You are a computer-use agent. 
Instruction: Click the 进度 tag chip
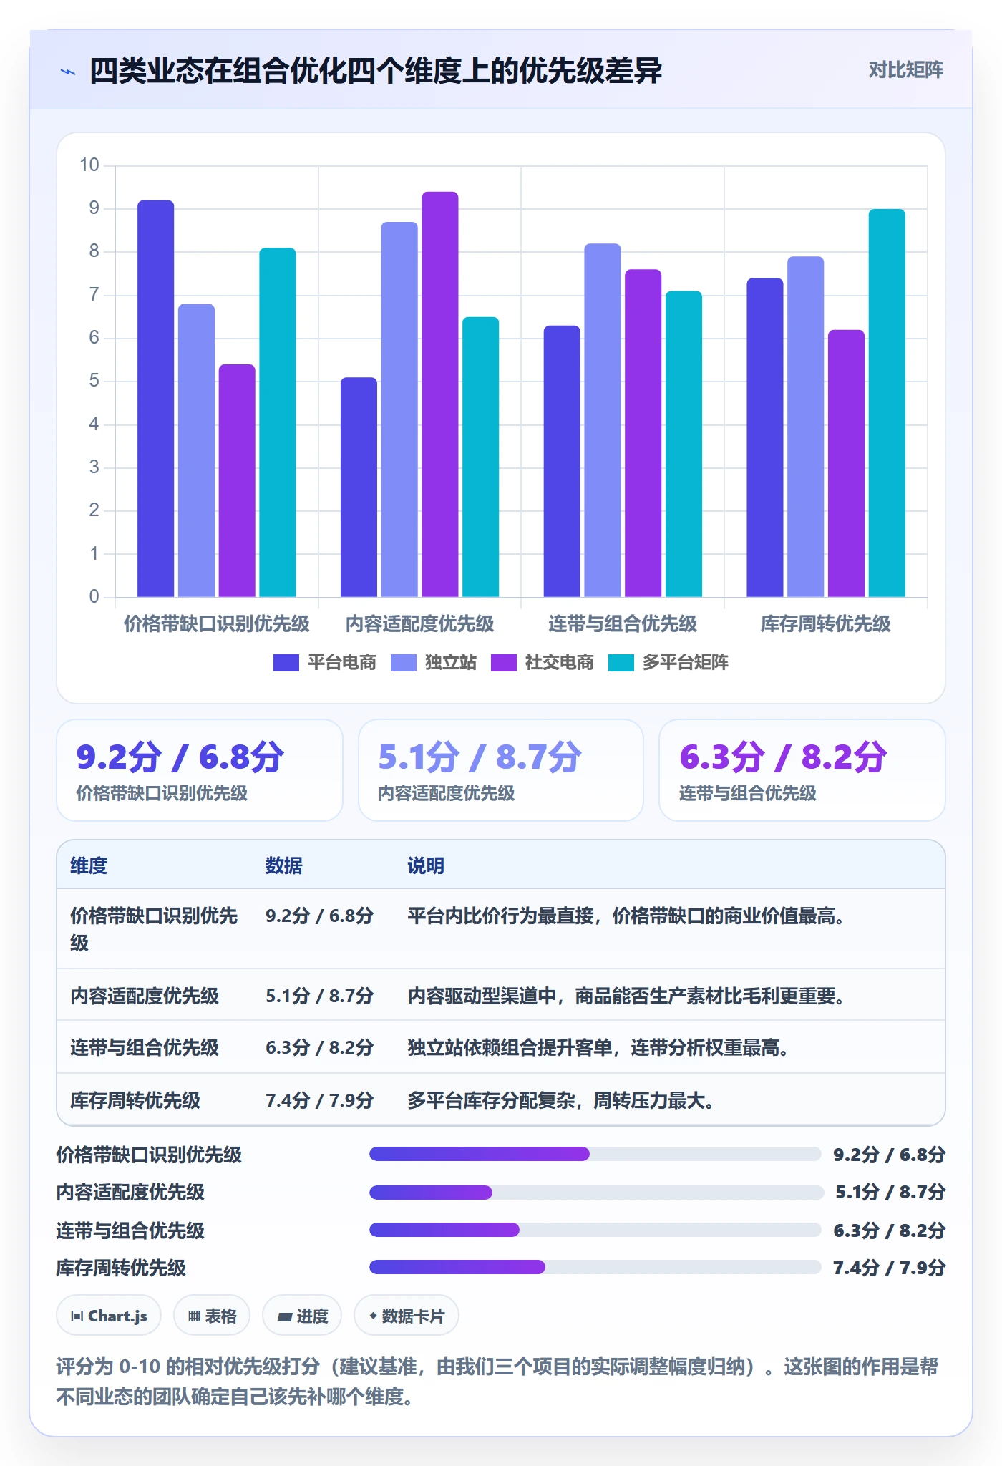pyautogui.click(x=302, y=1315)
